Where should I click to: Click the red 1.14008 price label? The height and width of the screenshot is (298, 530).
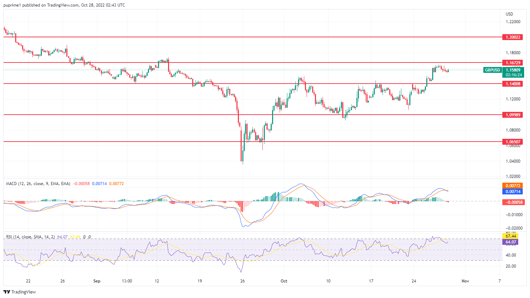(513, 84)
